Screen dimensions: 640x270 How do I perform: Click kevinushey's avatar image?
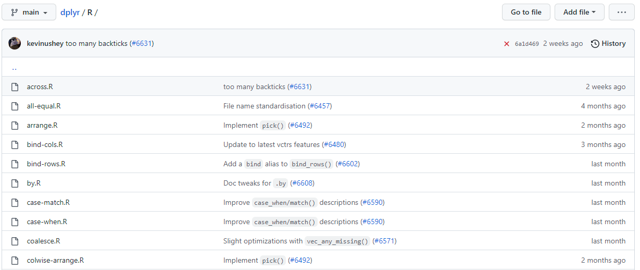coord(15,44)
